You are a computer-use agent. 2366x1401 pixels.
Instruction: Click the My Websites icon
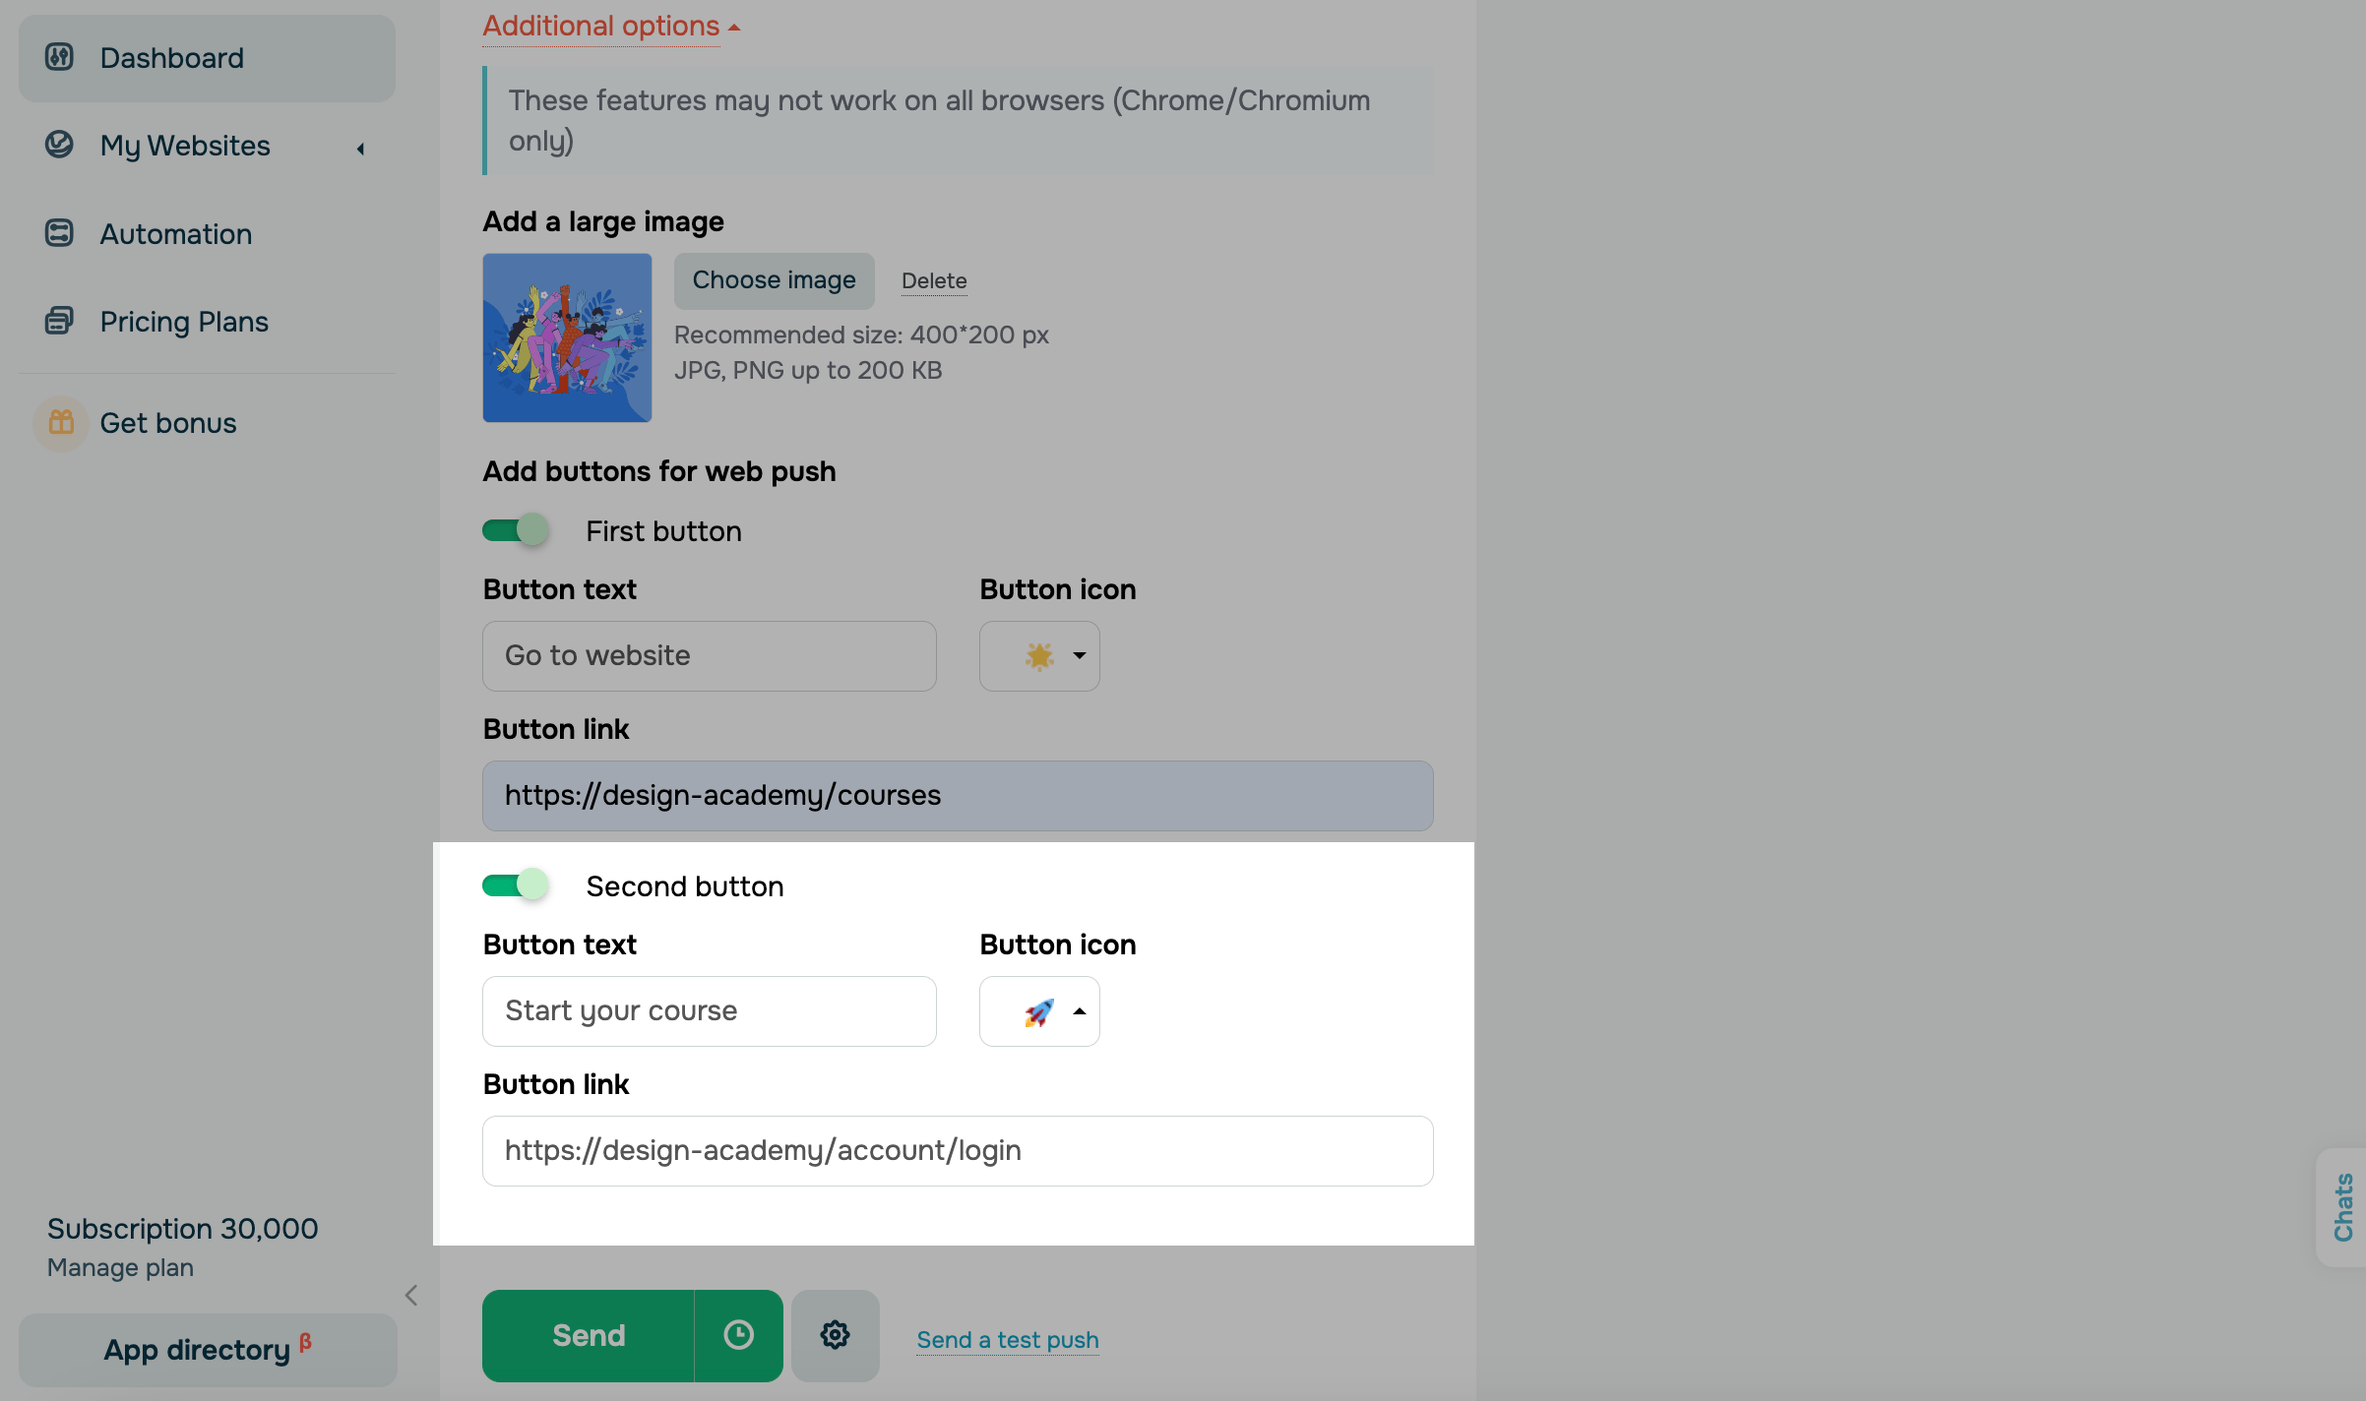(59, 146)
